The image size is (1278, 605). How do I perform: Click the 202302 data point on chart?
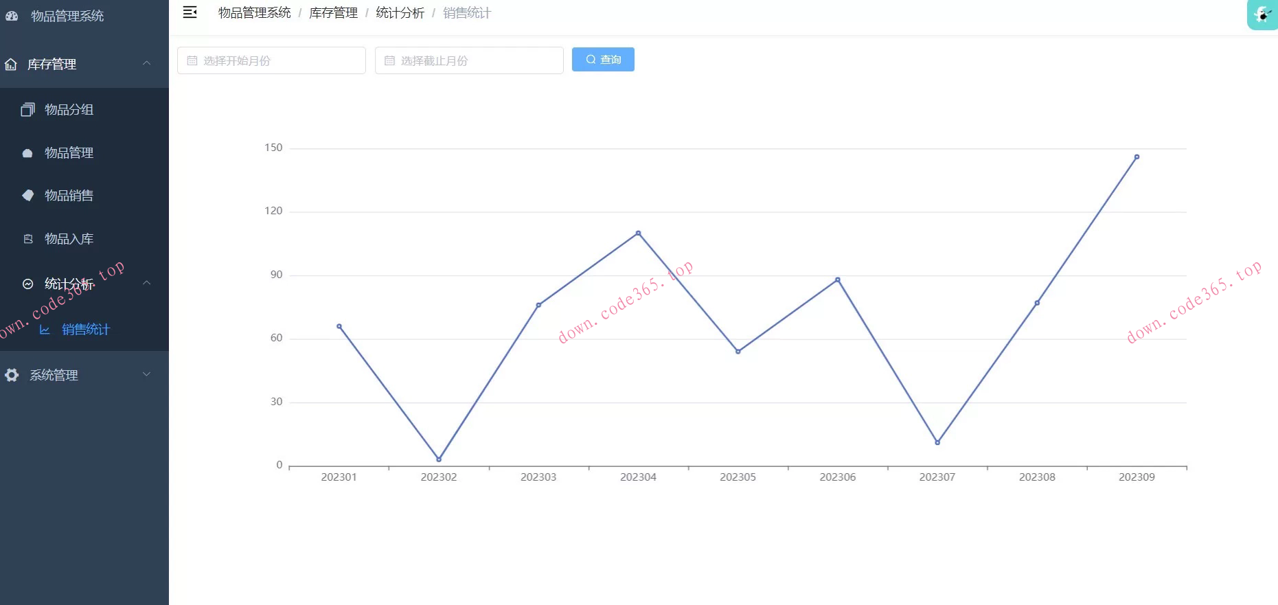[439, 459]
